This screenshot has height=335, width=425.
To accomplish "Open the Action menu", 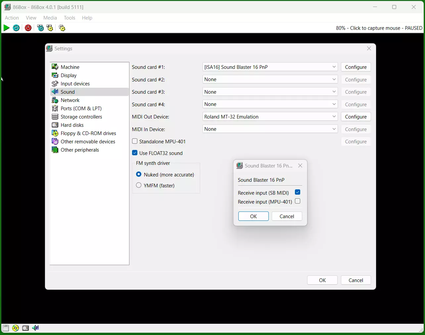I will [12, 18].
